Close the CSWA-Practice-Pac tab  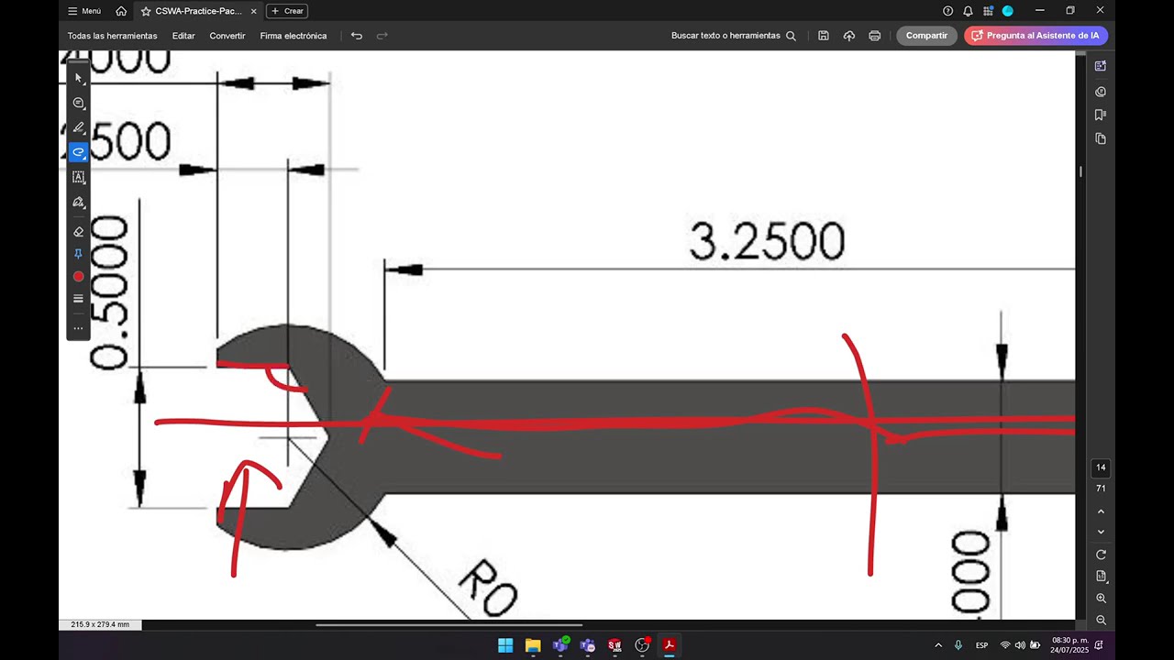tap(253, 11)
